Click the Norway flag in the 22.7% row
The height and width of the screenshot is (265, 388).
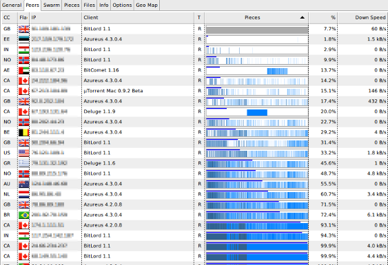coord(23,122)
